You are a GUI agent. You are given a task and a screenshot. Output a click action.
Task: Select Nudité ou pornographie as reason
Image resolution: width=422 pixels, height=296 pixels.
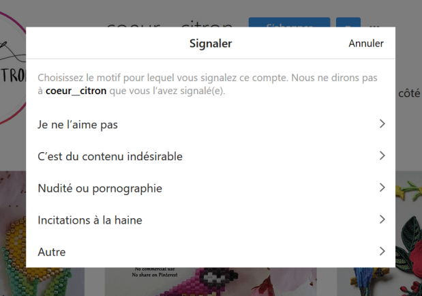pos(100,188)
